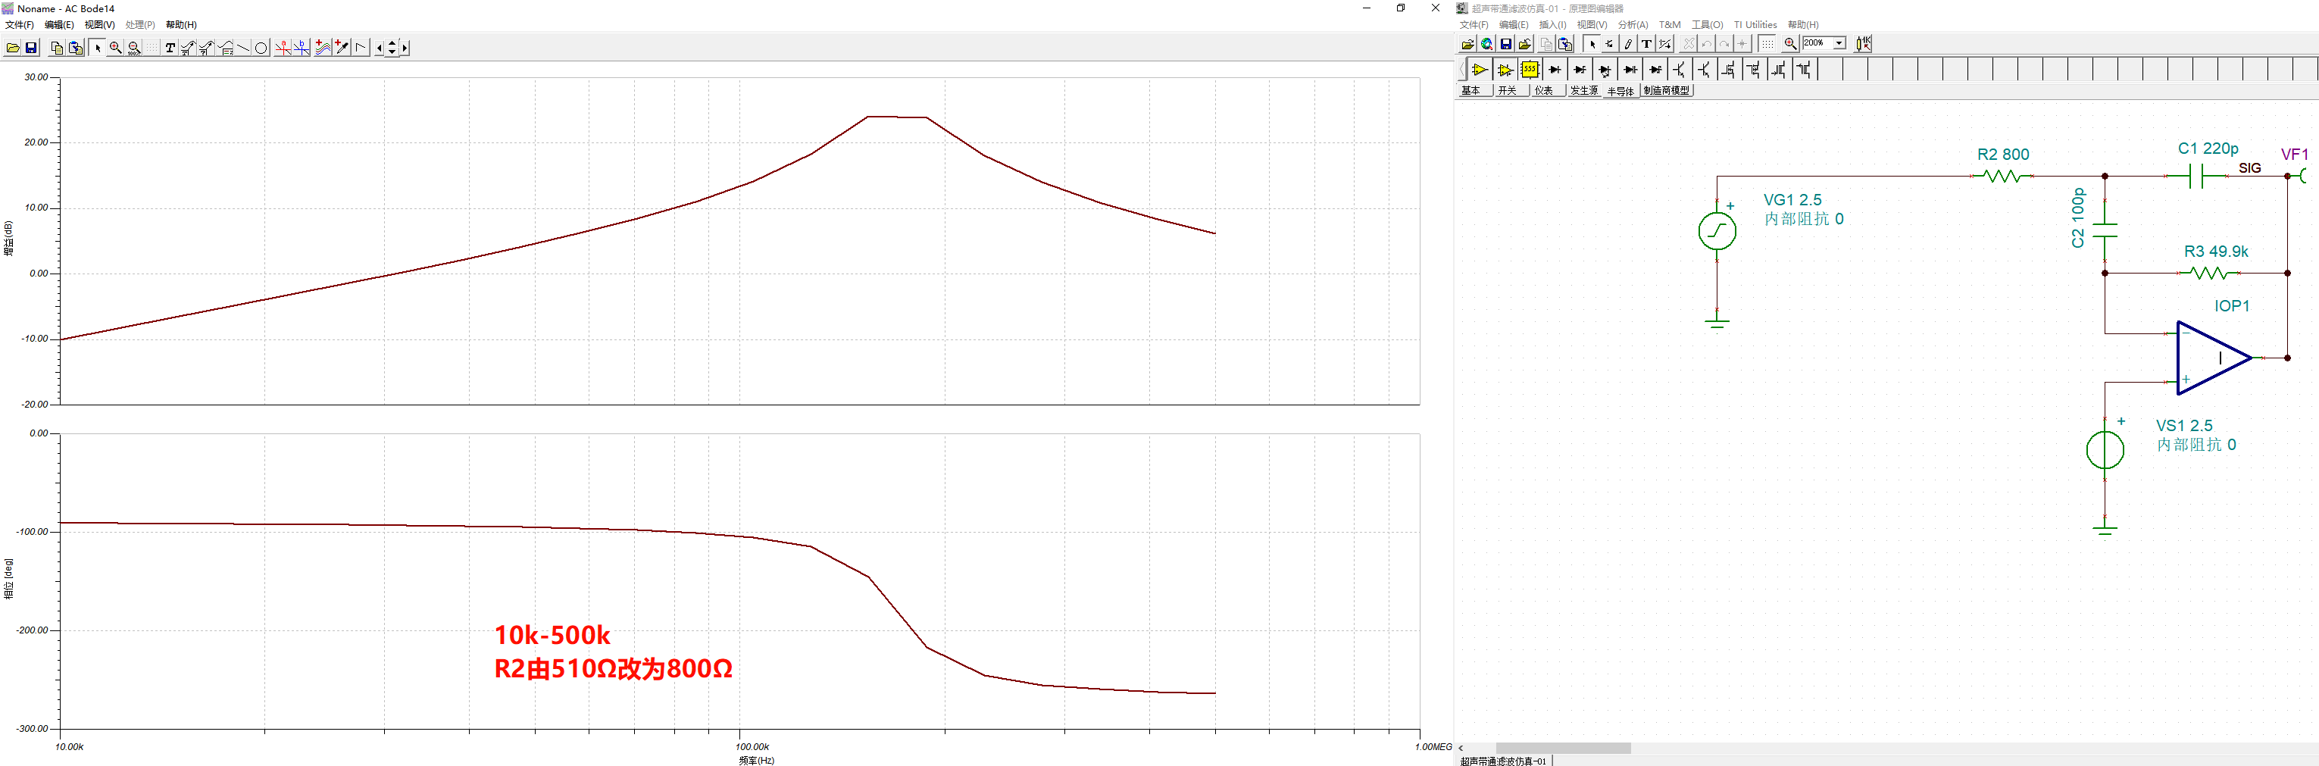
Task: Open the TI Utilities menu
Action: [1755, 25]
